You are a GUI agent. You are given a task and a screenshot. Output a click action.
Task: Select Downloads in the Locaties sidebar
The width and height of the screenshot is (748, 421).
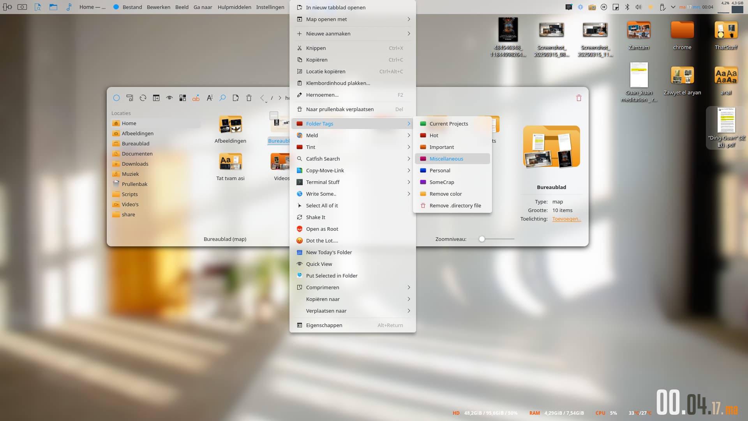(156, 164)
